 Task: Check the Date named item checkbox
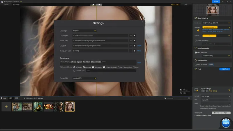134,67
